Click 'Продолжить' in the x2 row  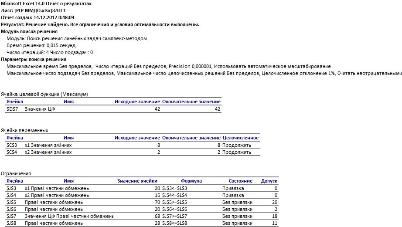[x=237, y=152]
